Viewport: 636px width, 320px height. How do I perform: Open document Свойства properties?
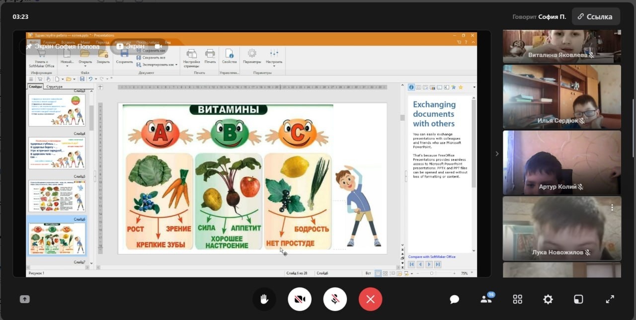229,56
